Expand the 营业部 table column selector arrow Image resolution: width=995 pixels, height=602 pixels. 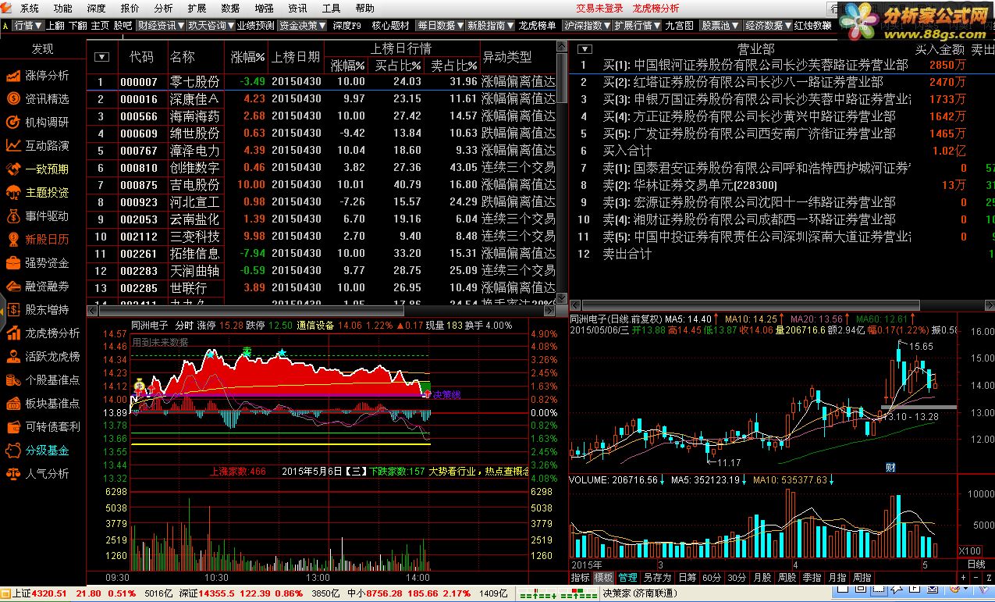pos(584,48)
